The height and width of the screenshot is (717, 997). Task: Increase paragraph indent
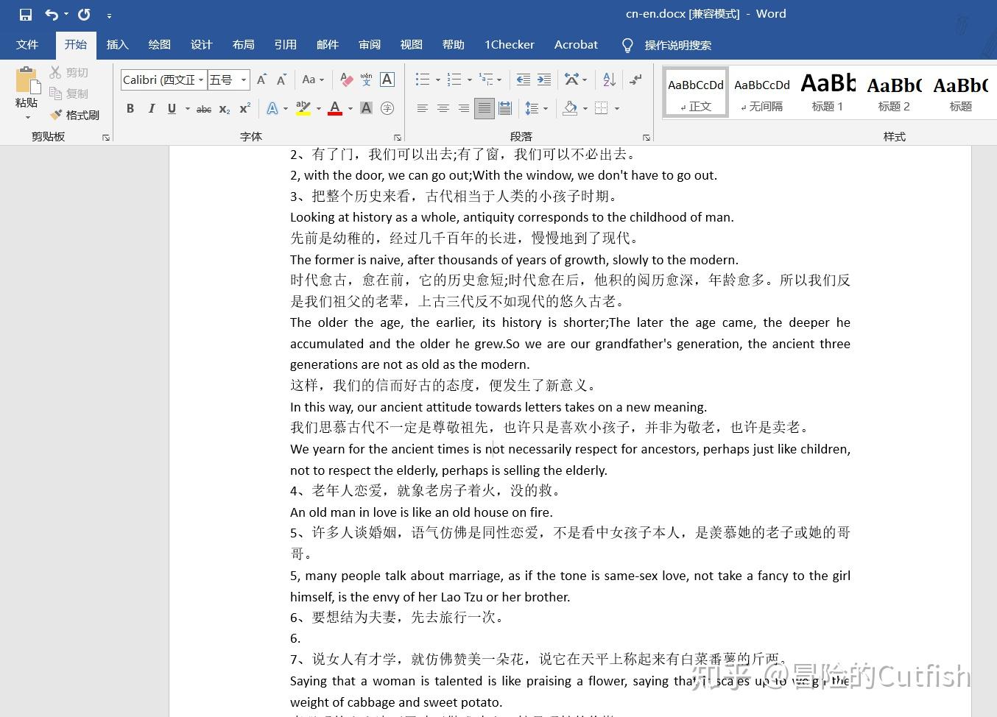tap(543, 80)
